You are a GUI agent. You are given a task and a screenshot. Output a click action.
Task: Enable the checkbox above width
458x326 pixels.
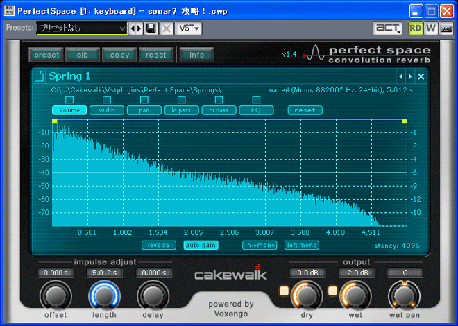coord(107,100)
